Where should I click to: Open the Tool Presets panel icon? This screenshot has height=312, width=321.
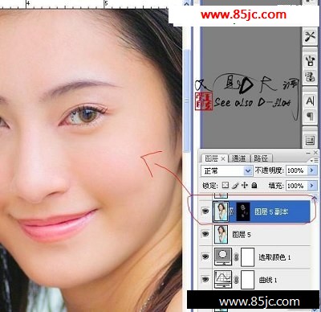pos(310,36)
